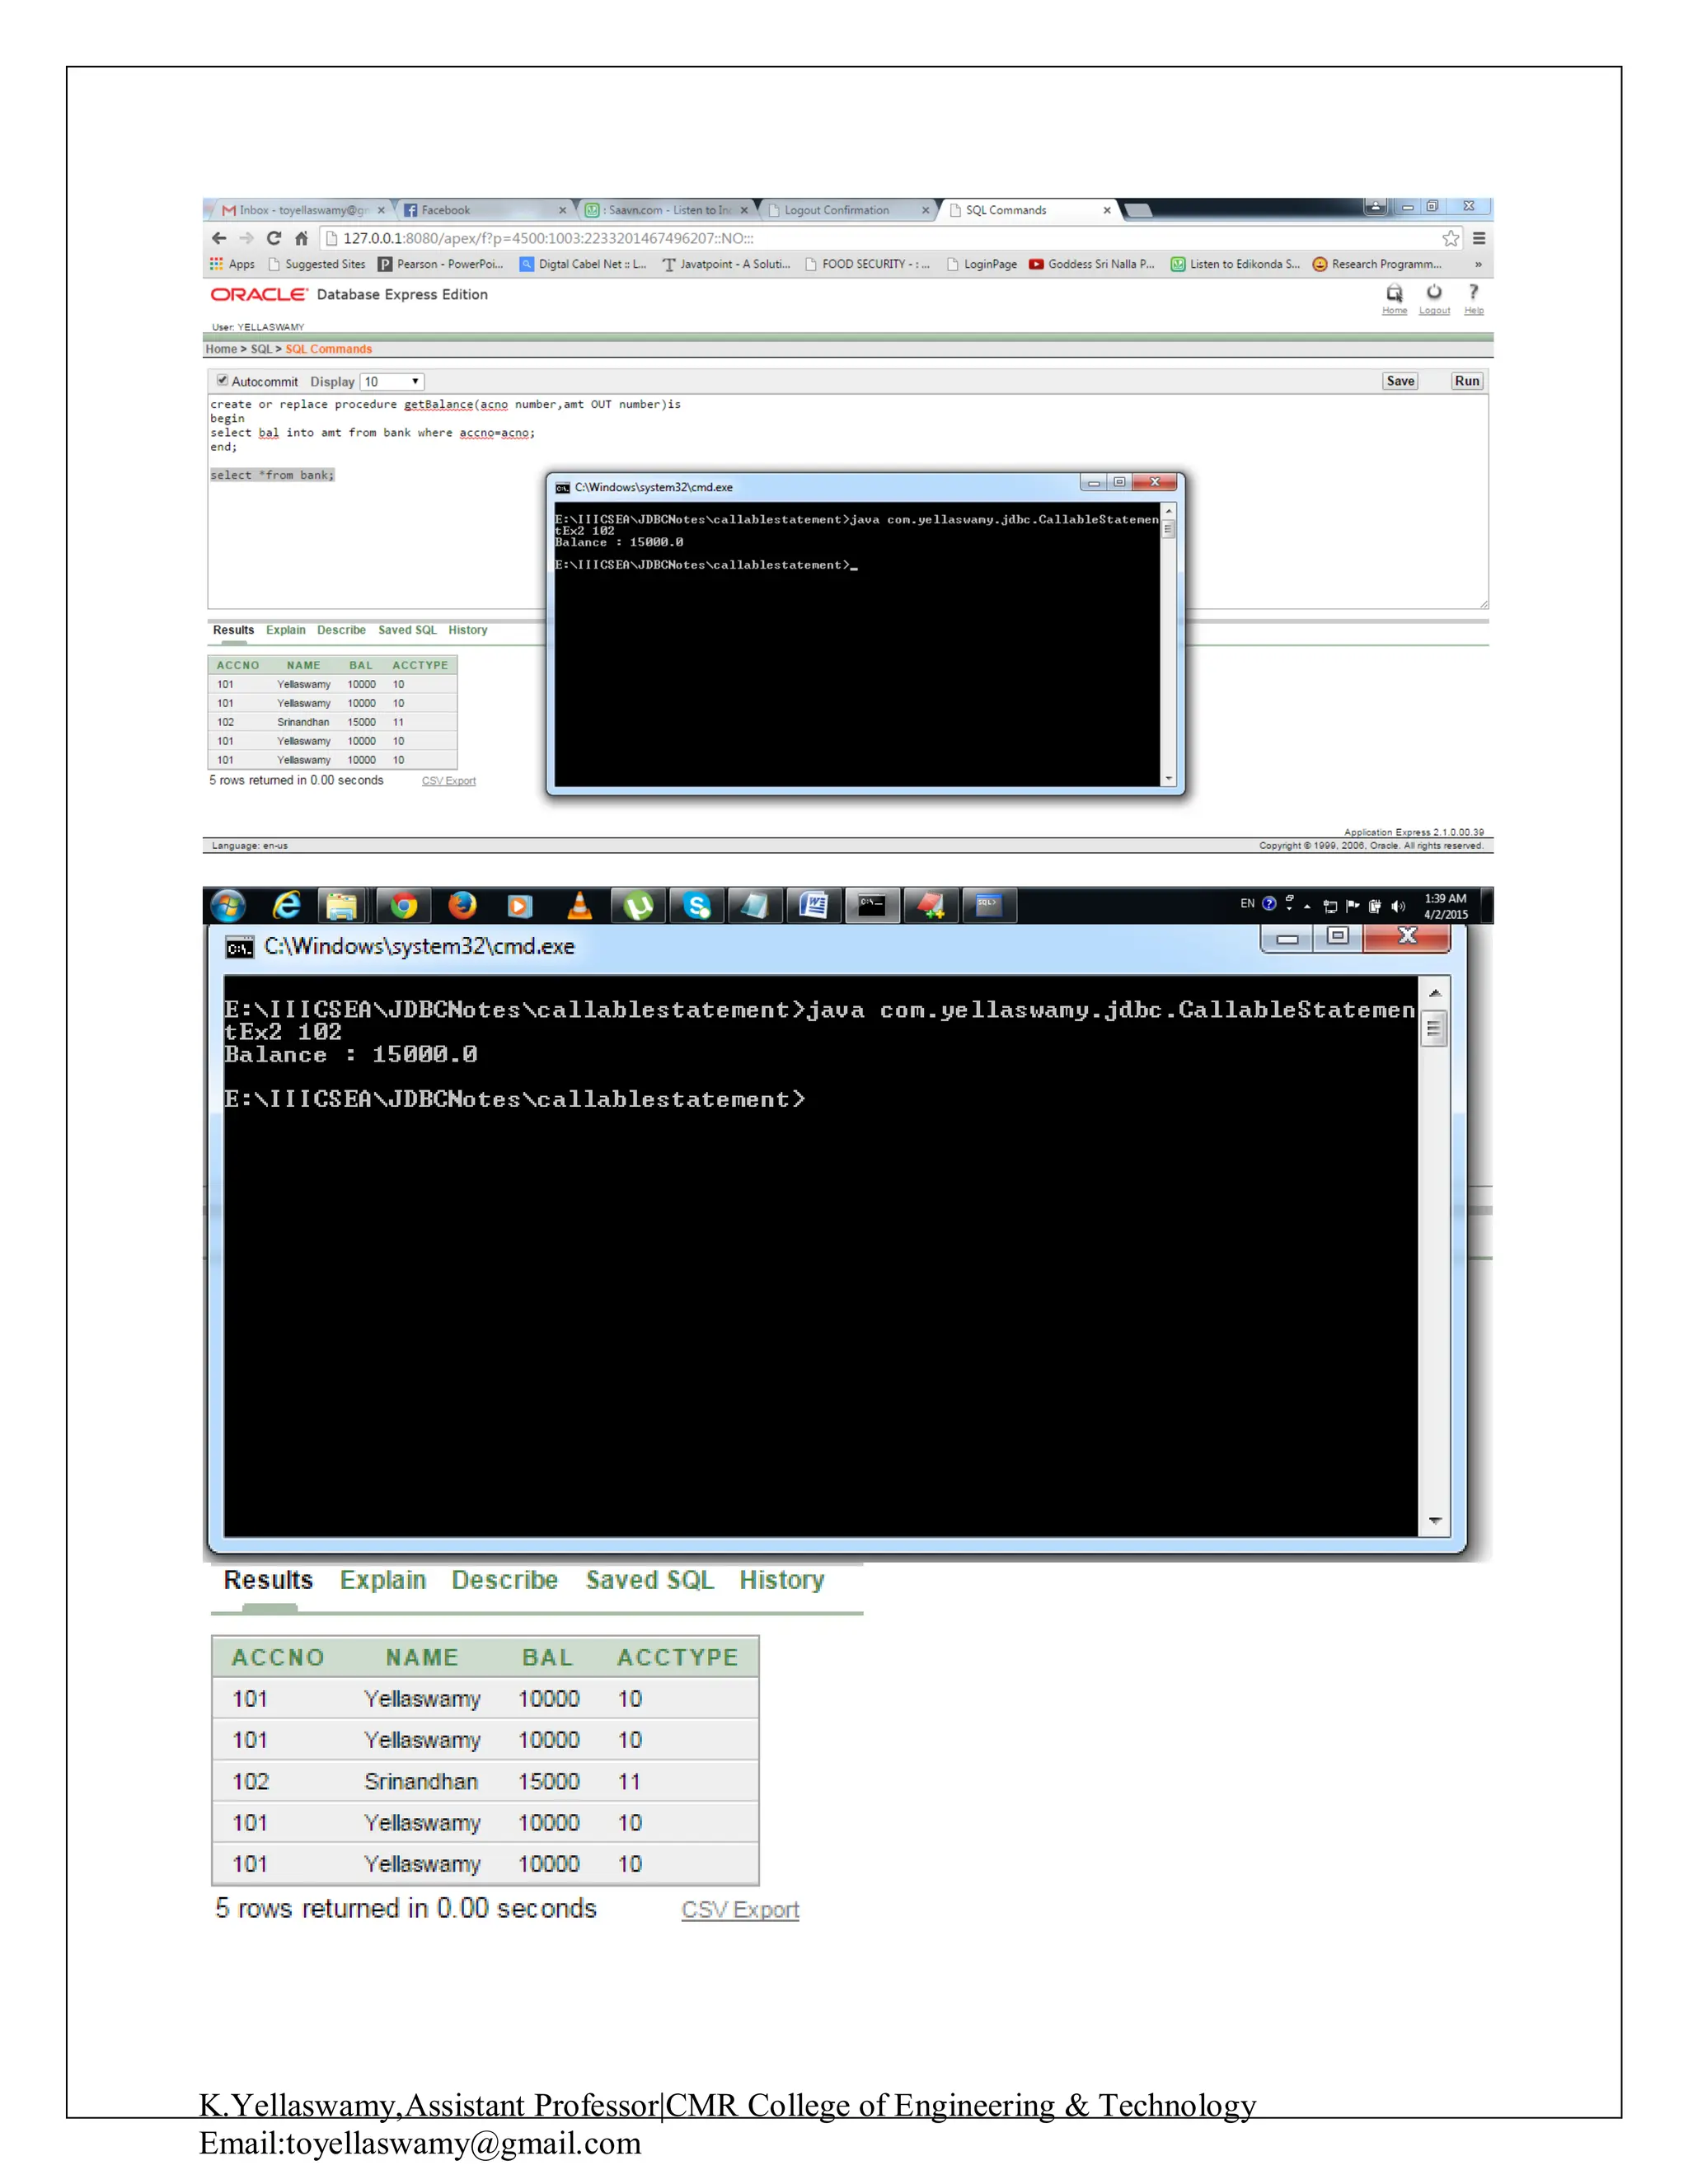This screenshot has height=2184, width=1688.
Task: Click the Oracle Home icon
Action: 1394,293
